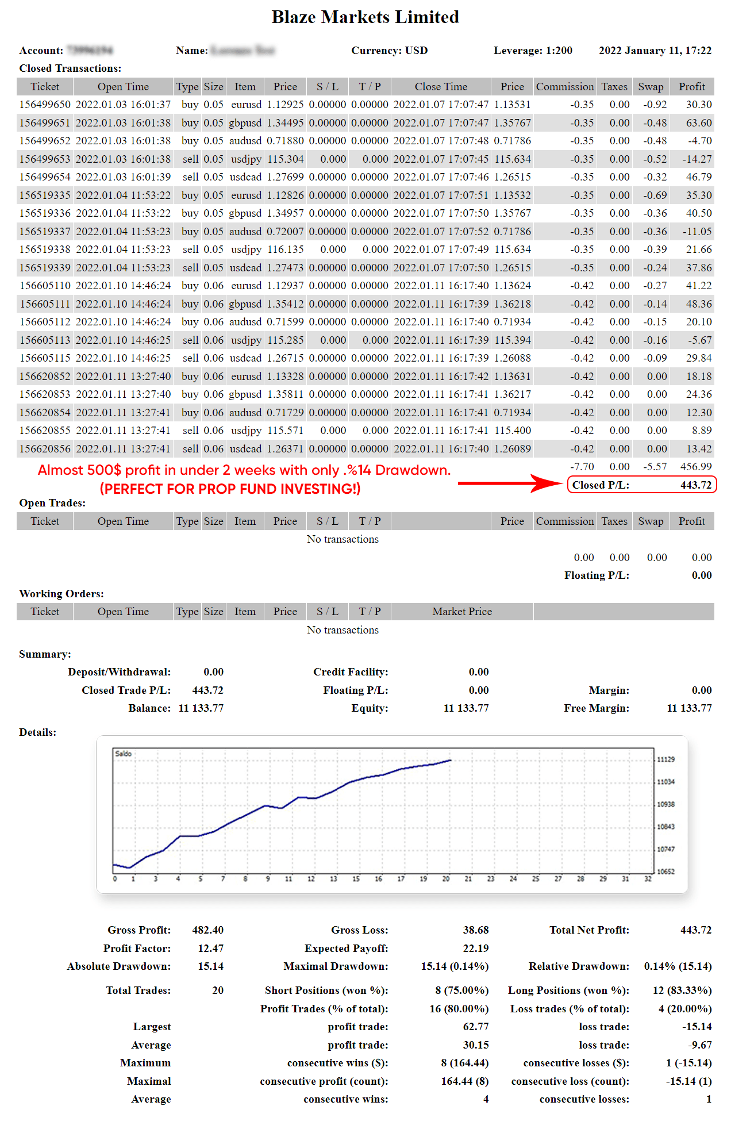This screenshot has width=731, height=1148.
Task: Select ticket number 156605110
Action: coord(45,286)
